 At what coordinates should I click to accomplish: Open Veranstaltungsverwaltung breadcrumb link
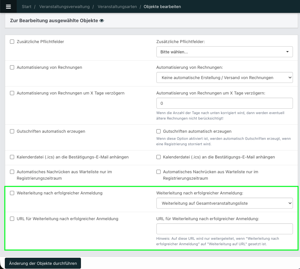(64, 6)
